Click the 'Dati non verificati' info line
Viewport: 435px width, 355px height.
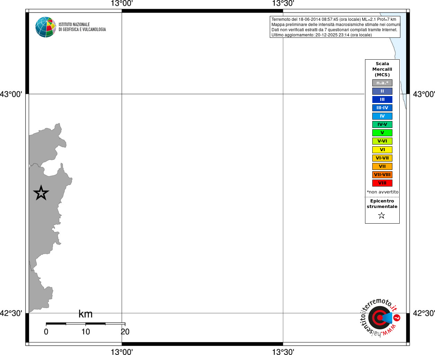pos(335,30)
